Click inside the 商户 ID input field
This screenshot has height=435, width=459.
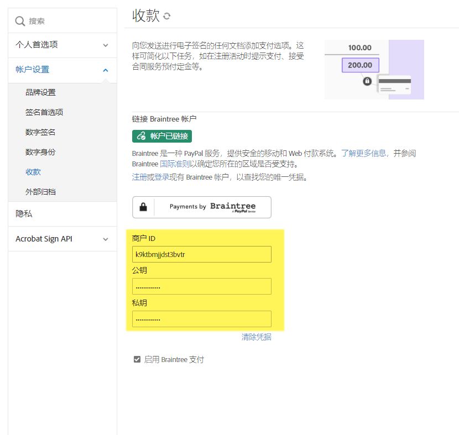[x=201, y=254]
